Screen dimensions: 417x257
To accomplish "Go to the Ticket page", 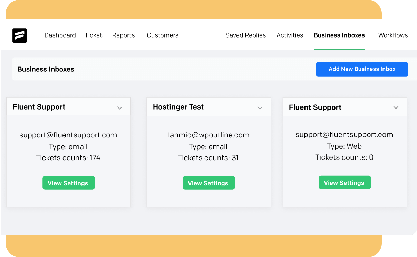I will click(93, 35).
